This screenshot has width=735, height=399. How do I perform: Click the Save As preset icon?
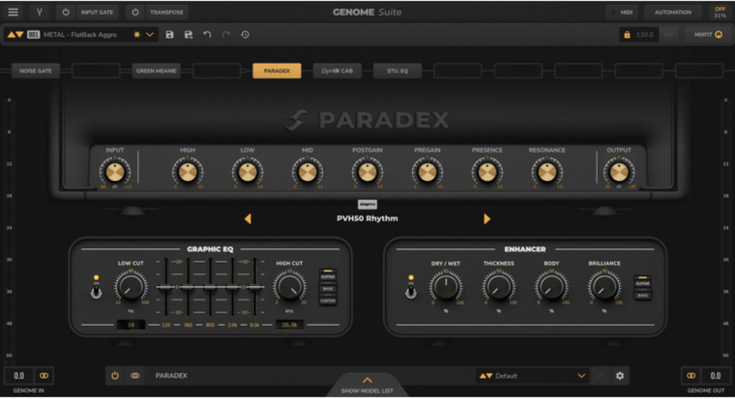tap(189, 35)
